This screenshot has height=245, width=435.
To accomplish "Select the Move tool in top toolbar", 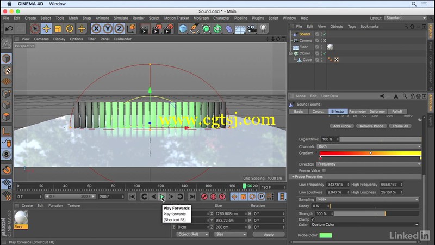I will click(x=46, y=29).
